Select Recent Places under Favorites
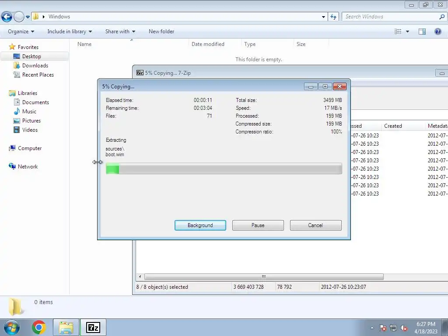 [38, 74]
